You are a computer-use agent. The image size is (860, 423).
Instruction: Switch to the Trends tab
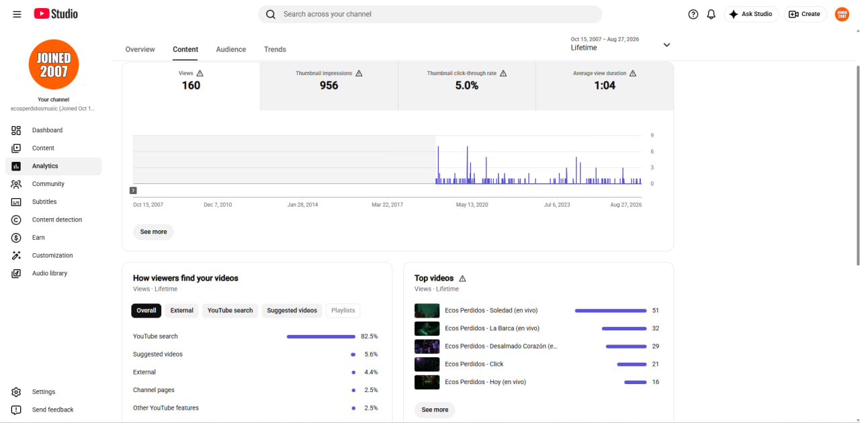click(275, 50)
